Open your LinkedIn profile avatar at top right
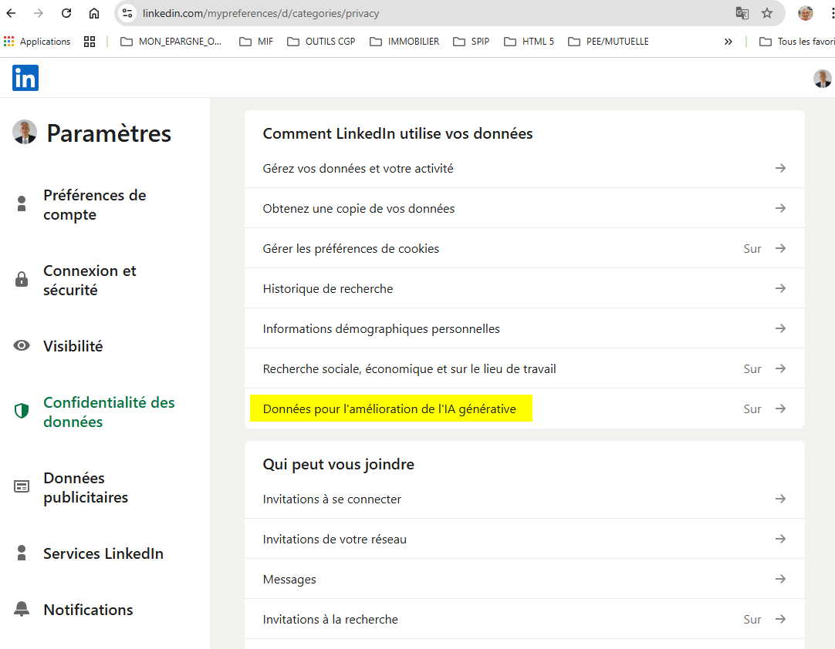 coord(822,78)
